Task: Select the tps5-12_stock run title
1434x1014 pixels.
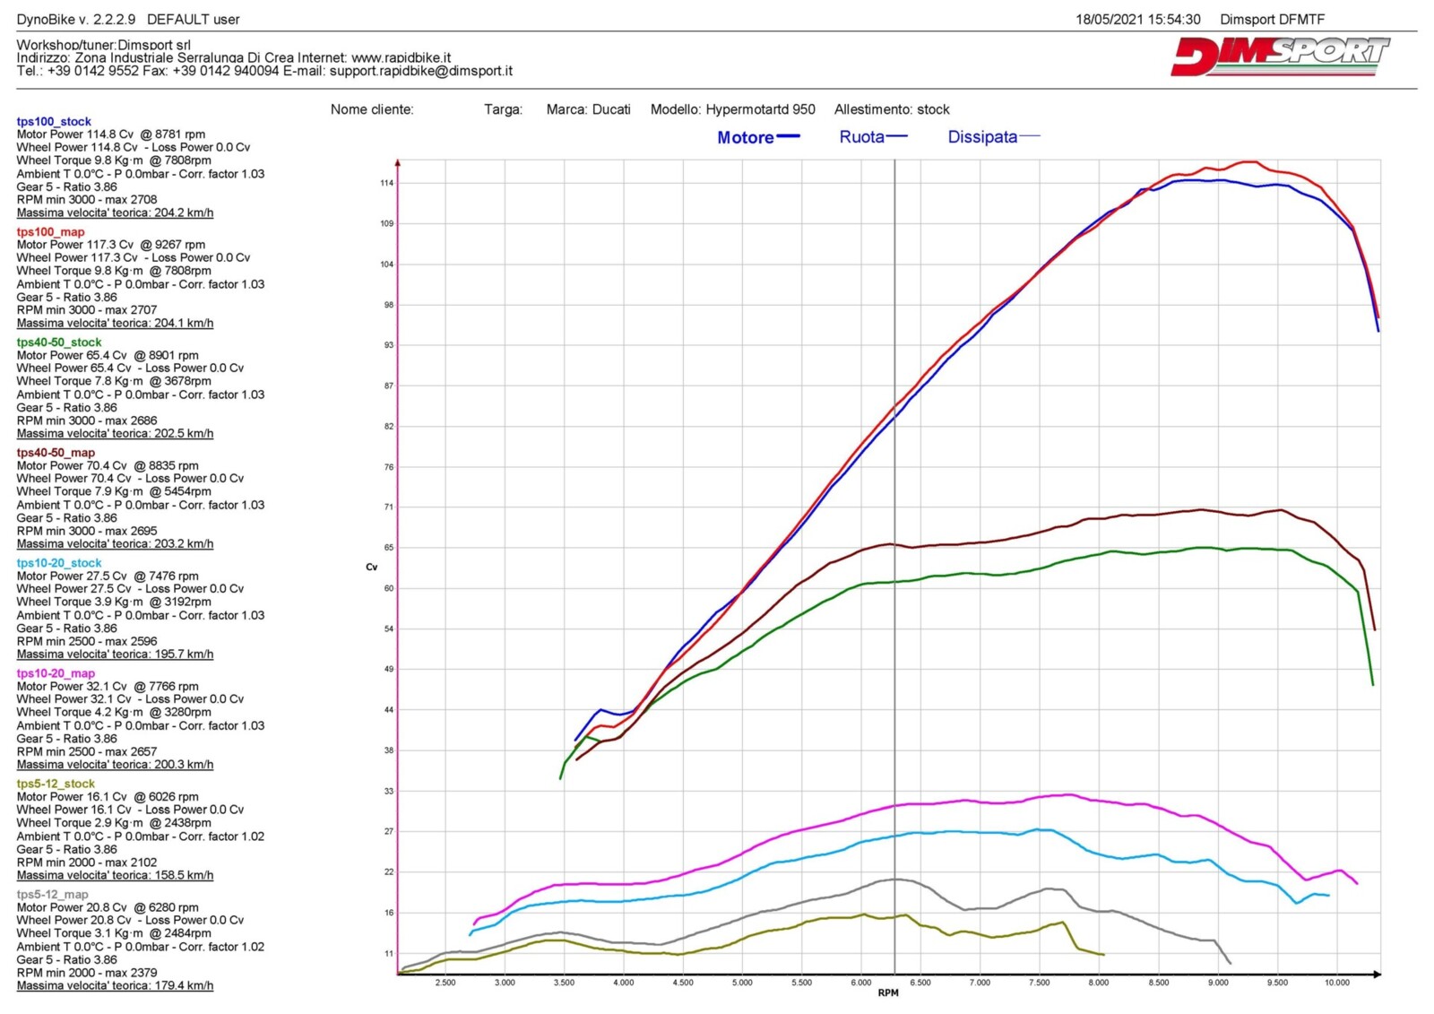Action: pos(56,784)
